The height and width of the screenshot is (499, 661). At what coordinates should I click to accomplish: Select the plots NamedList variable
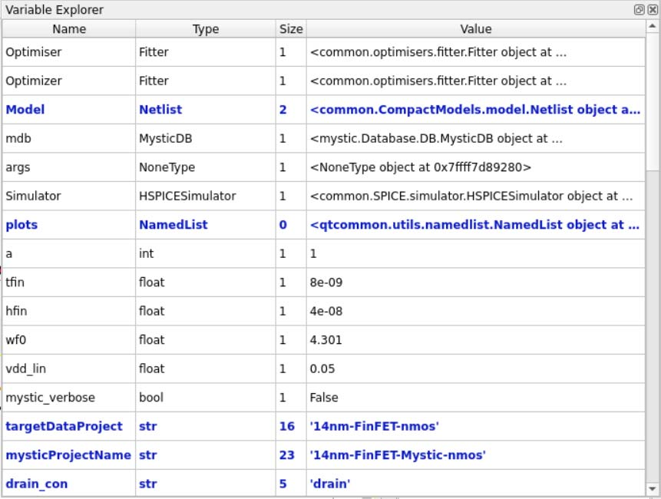(21, 225)
